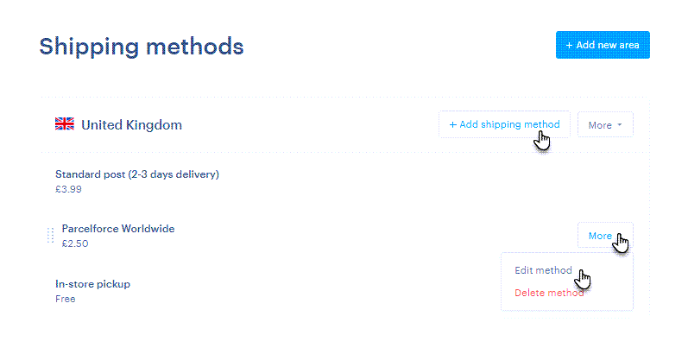Choose Edit method from the menu
The width and height of the screenshot is (688, 354).
click(x=543, y=270)
